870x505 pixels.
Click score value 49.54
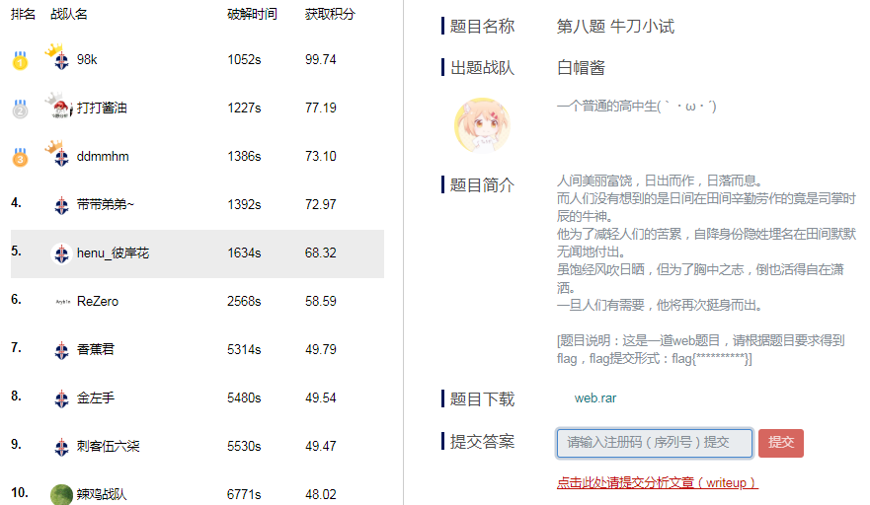(x=321, y=398)
